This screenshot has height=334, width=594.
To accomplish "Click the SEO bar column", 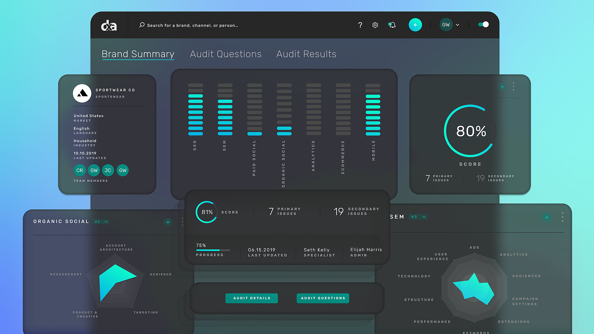I will click(x=195, y=110).
